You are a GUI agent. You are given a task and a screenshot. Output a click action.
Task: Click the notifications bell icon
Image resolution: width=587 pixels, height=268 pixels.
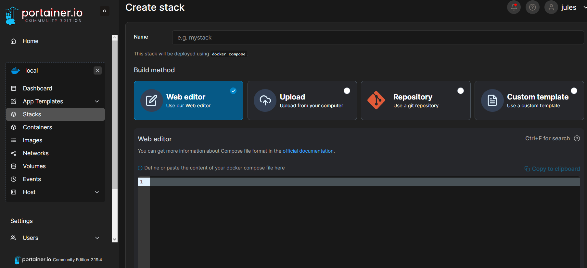tap(514, 7)
